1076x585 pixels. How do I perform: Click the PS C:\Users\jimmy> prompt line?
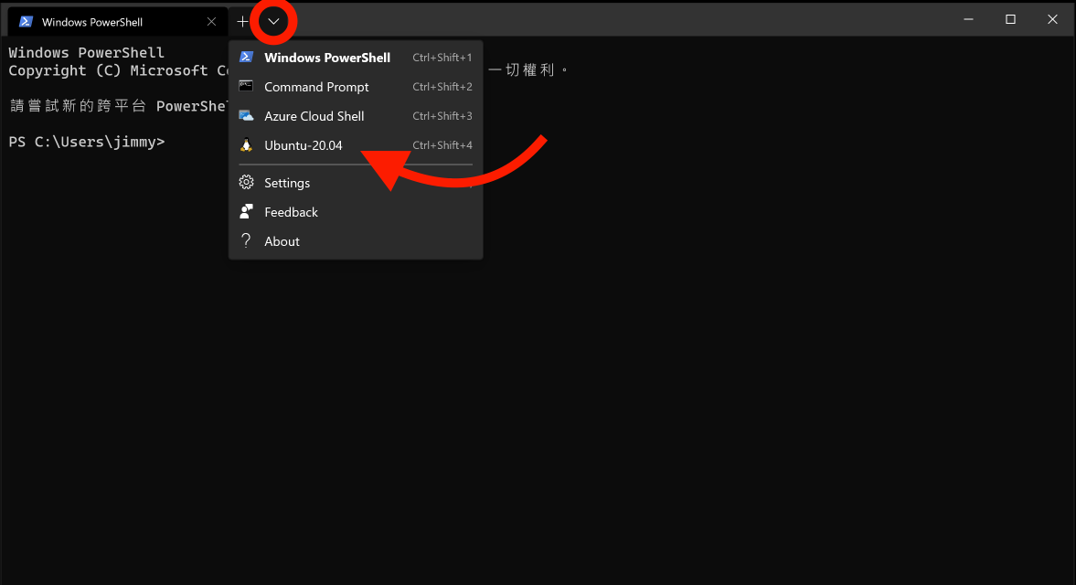point(87,142)
